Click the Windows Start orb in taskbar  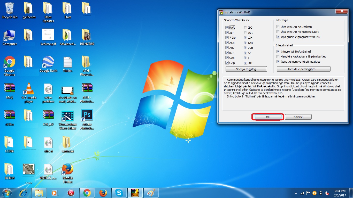pos(7,193)
